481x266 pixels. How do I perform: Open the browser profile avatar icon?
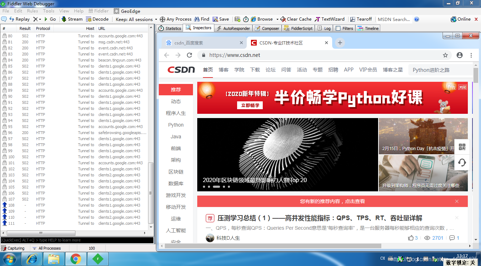pos(460,55)
